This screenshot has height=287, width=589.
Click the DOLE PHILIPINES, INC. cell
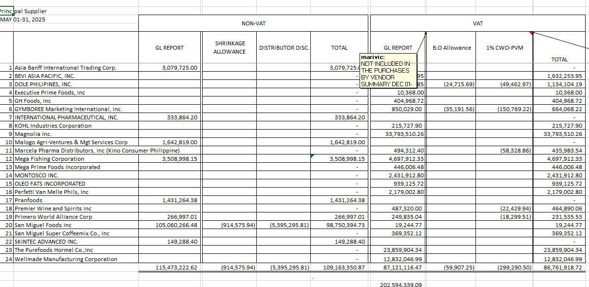pyautogui.click(x=76, y=84)
